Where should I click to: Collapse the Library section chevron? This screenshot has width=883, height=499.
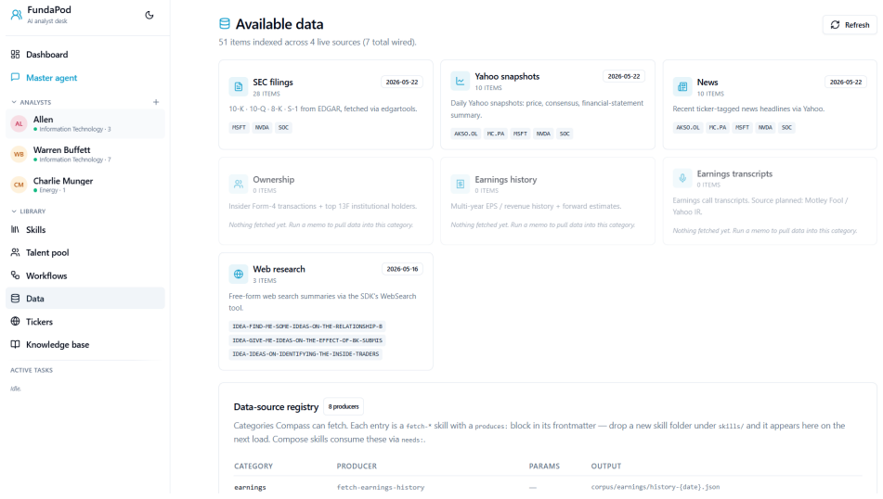[14, 211]
